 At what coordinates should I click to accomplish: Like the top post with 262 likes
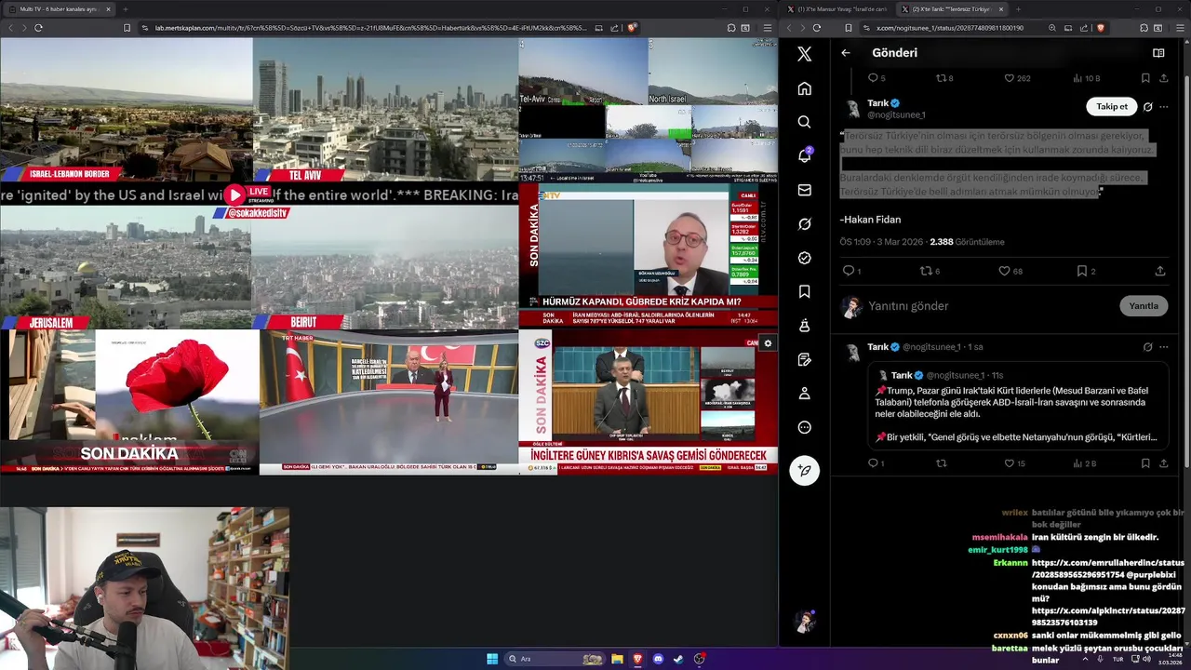click(1017, 78)
